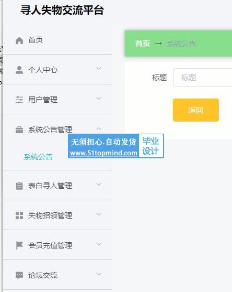Select the 系统公告 submenu item
Image resolution: width=232 pixels, height=292 pixels.
(38, 157)
